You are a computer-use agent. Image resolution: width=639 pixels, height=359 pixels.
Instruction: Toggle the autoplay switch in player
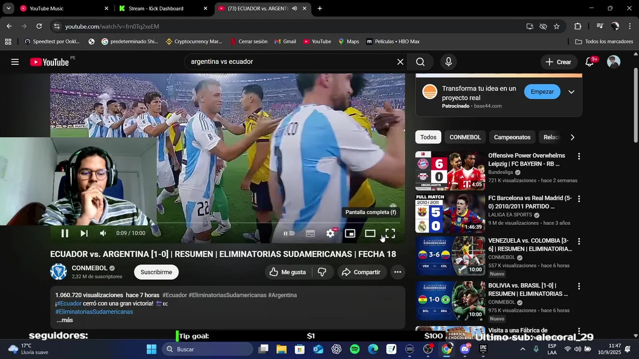point(290,233)
